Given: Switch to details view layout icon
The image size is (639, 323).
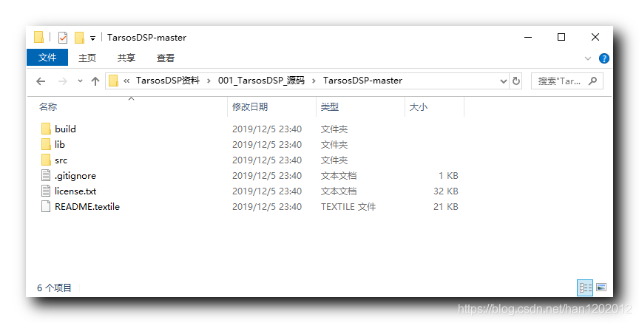Looking at the screenshot, I should pyautogui.click(x=585, y=288).
